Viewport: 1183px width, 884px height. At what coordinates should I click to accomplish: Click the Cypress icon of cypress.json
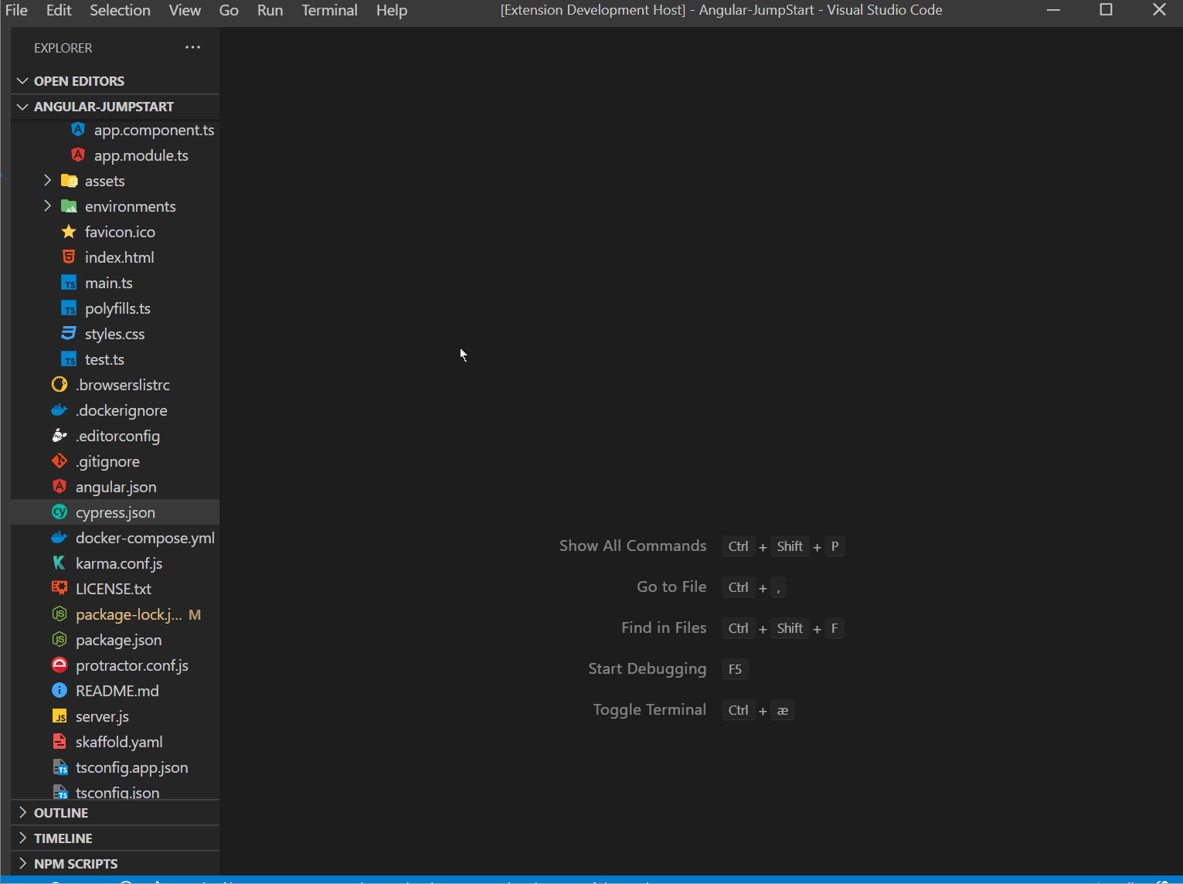click(59, 512)
